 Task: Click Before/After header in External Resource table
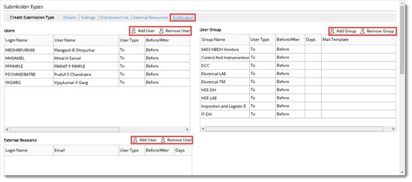click(x=160, y=150)
